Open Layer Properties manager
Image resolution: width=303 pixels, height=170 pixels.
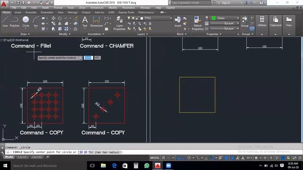(x=119, y=23)
